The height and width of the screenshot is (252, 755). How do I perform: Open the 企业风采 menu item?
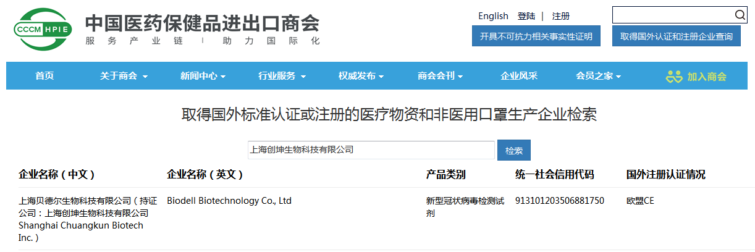(519, 76)
